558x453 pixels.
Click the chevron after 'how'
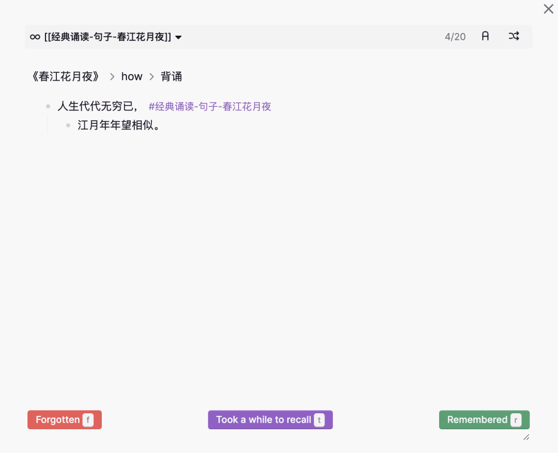pos(151,77)
